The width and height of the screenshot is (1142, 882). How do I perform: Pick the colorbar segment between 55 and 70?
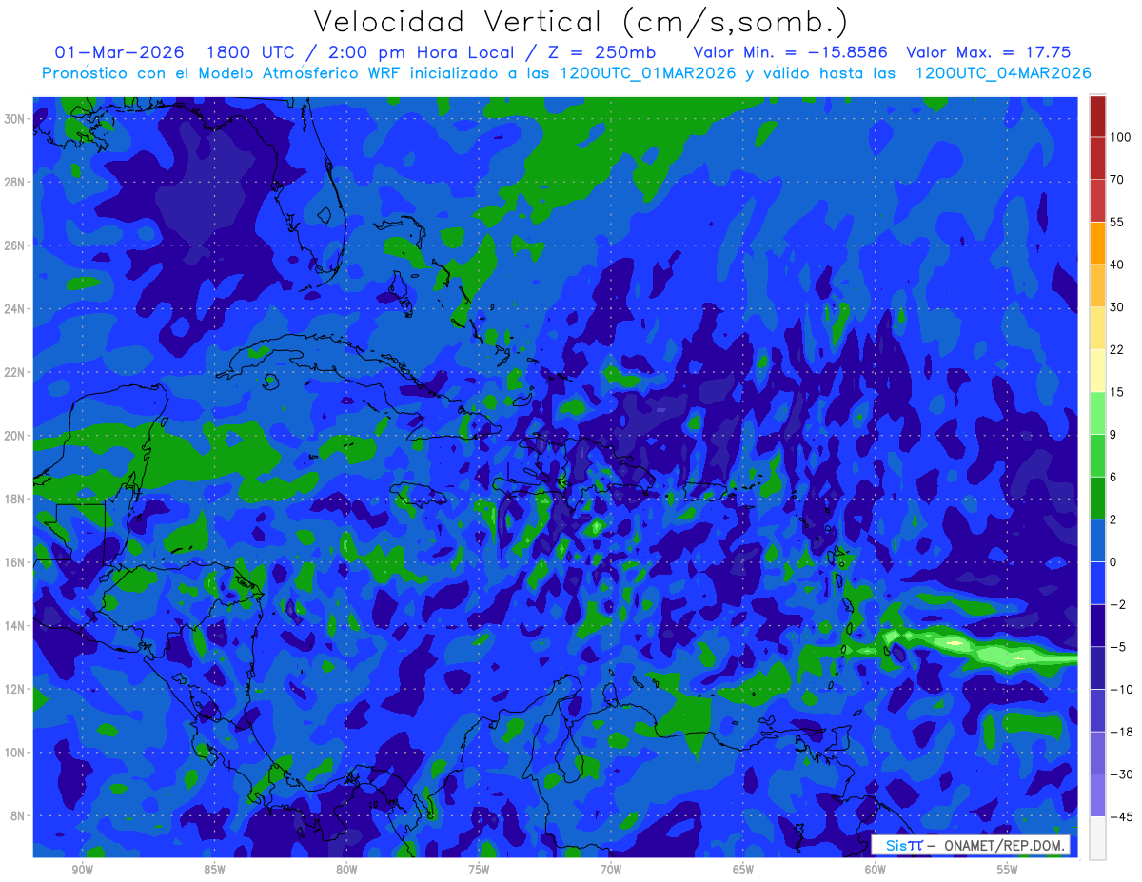(1097, 200)
